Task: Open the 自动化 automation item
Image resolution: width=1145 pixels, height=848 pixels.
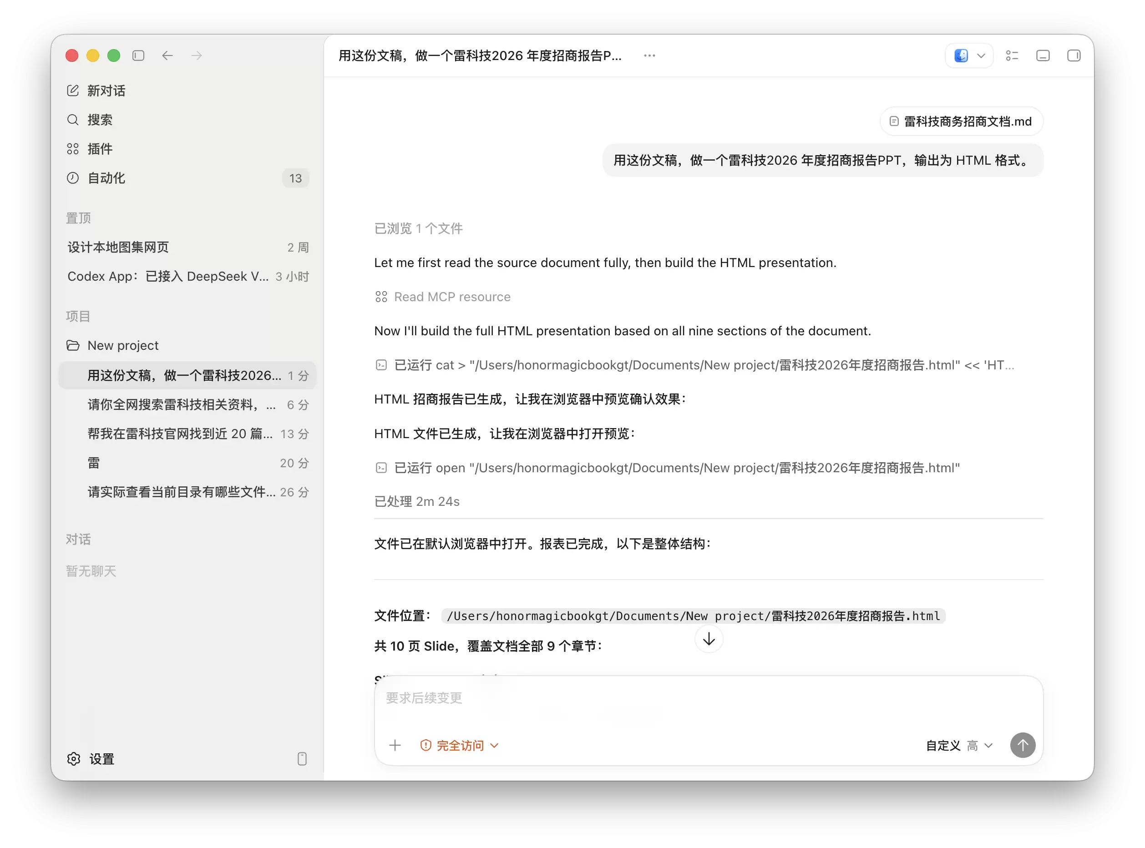Action: click(x=187, y=178)
